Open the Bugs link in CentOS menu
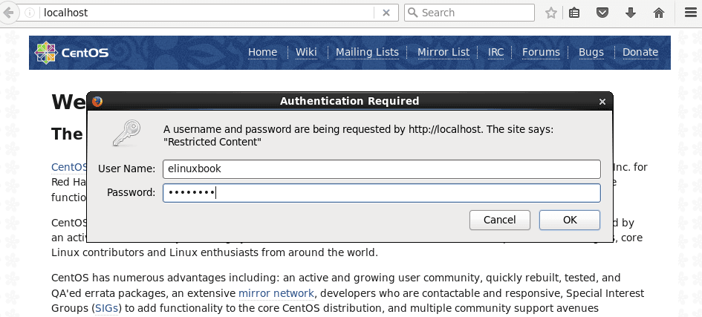Screen dimensions: 702x317 point(591,52)
